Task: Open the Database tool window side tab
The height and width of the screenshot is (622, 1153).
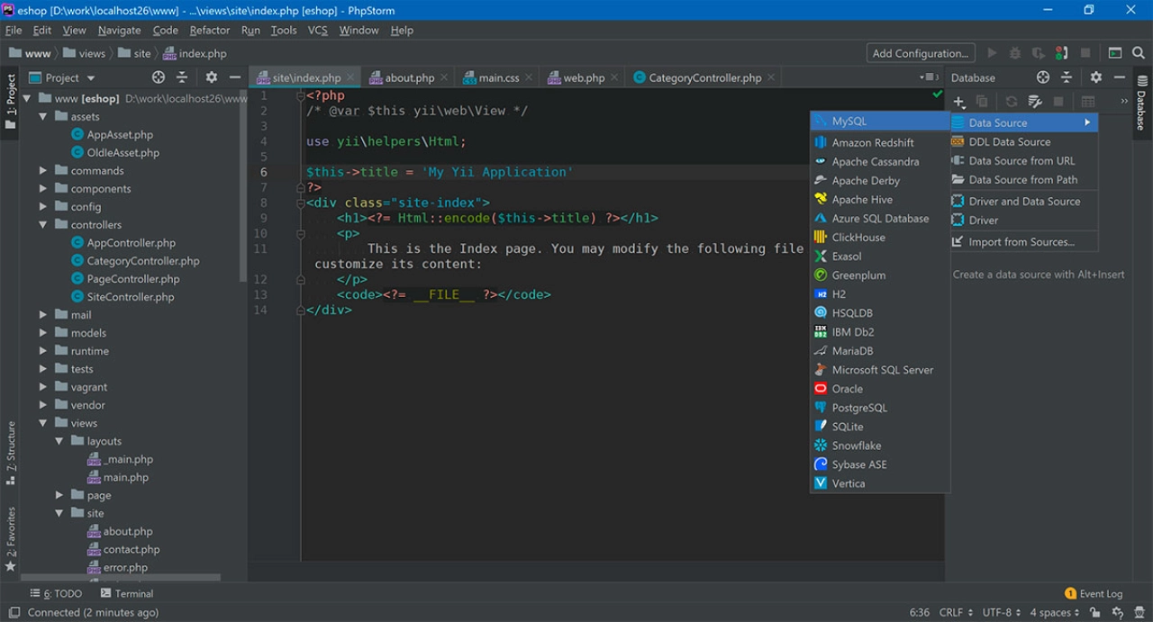Action: 1141,104
